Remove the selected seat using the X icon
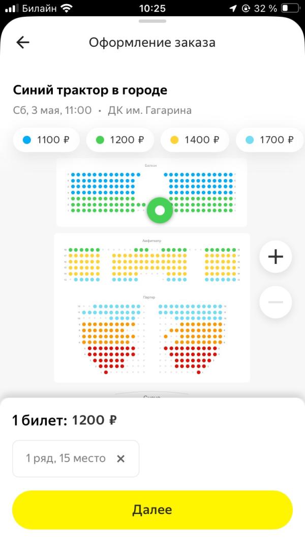The height and width of the screenshot is (542, 305). 120,459
